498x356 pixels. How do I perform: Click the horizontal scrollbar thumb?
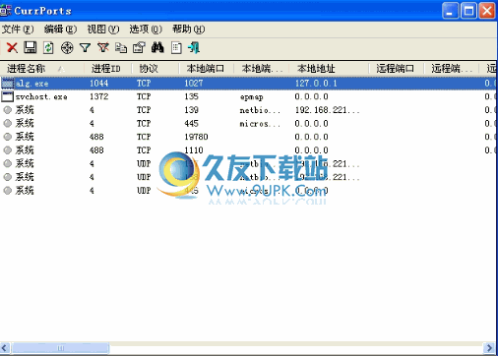tap(60, 348)
